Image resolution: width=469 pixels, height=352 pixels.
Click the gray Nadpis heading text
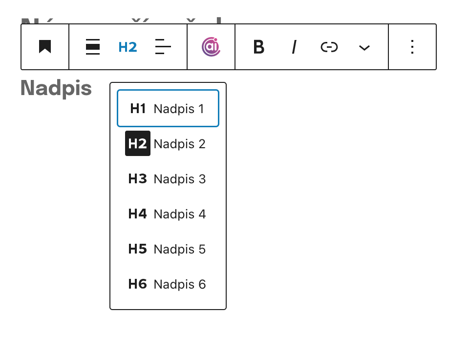coord(56,88)
